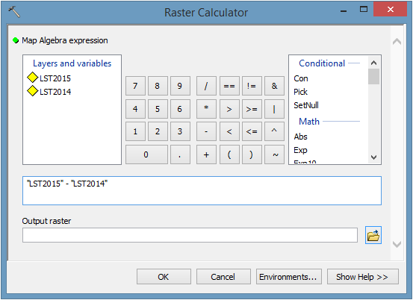The width and height of the screenshot is (413, 300).
Task: Insert the tilde (~) NOT operator
Action: [274, 154]
